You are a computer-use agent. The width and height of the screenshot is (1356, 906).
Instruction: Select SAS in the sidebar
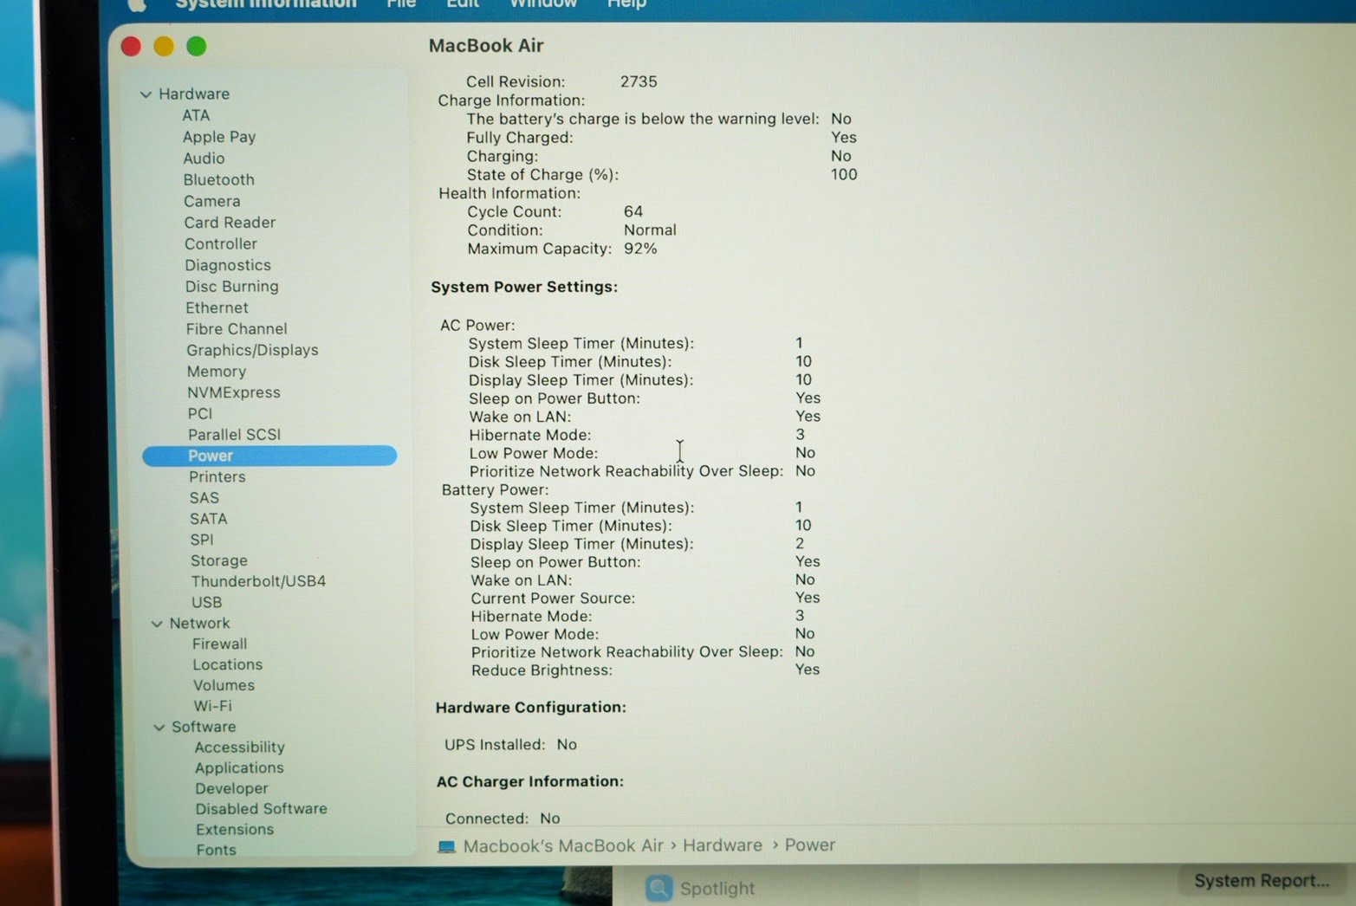click(x=204, y=498)
